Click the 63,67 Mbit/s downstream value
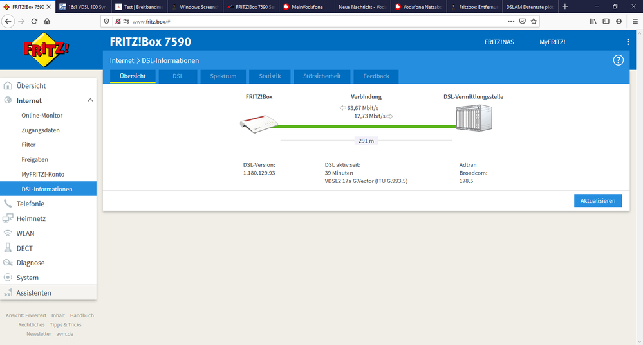This screenshot has height=345, width=643. pyautogui.click(x=363, y=108)
